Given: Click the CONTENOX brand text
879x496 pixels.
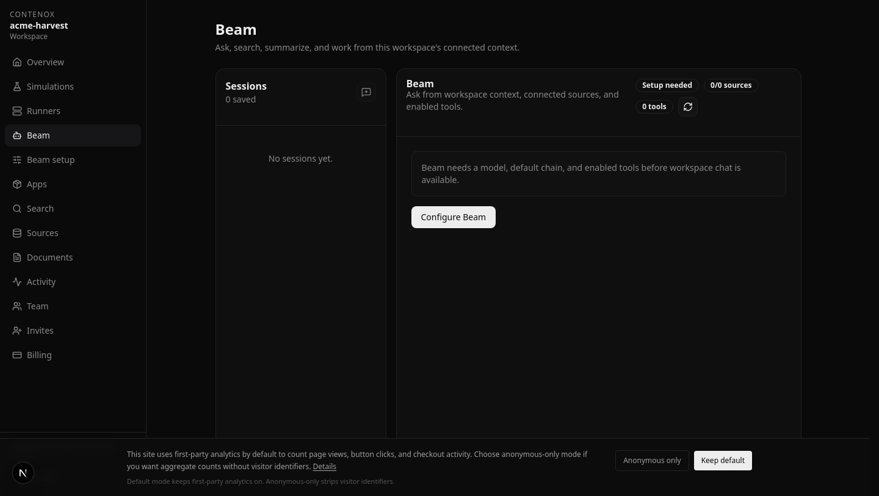Looking at the screenshot, I should click(32, 14).
